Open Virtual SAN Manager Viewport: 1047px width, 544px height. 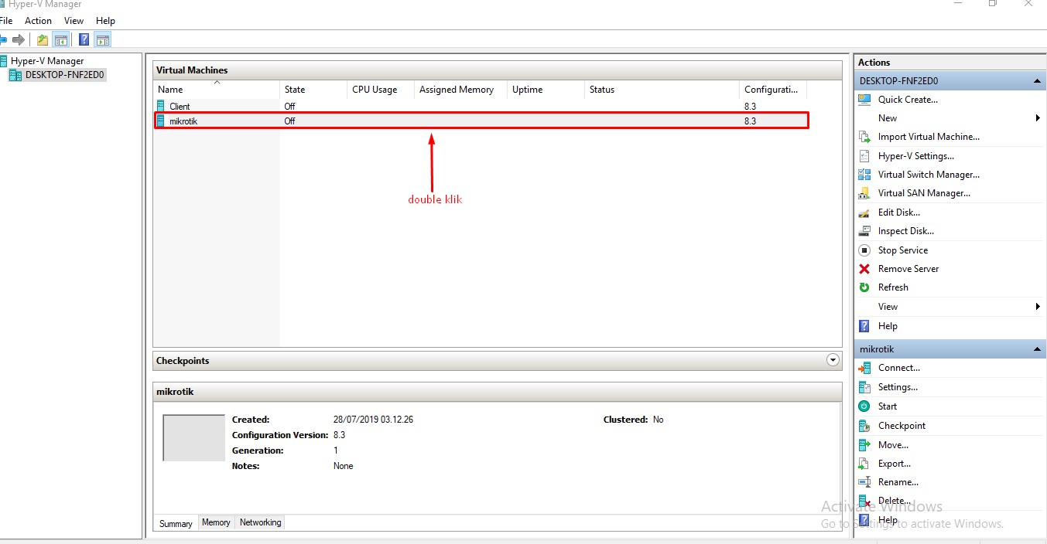tap(924, 193)
